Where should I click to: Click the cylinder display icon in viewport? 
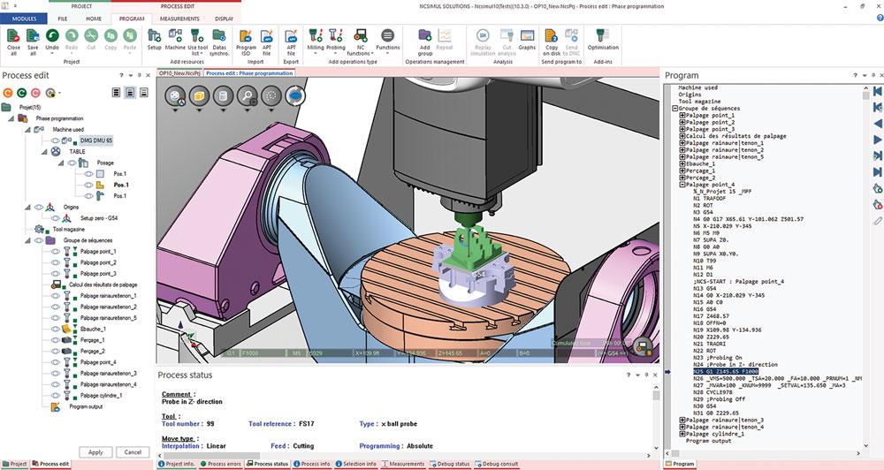(223, 95)
